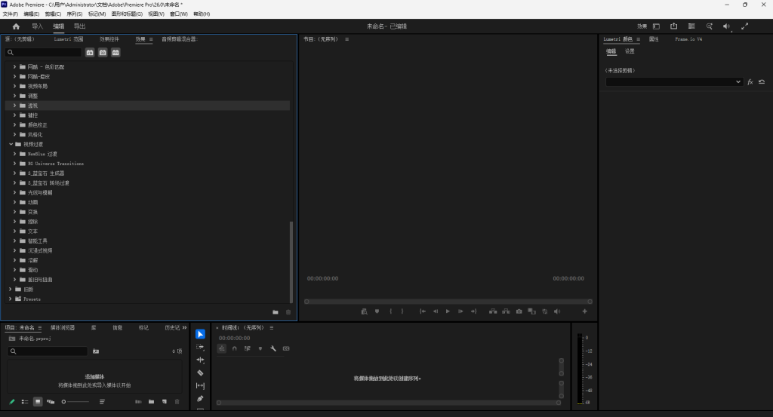Screen dimensions: 773x417
Task: Expand the 透视 folder
Action: pos(14,106)
